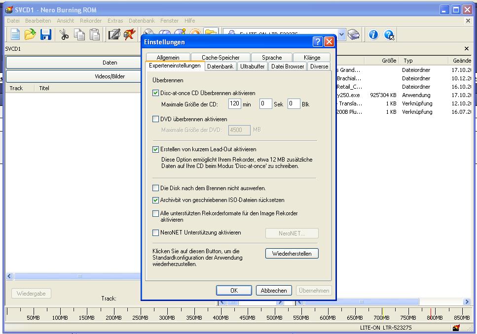Image resolution: width=477 pixels, height=334 pixels.
Task: Save compilation with the floppy disk icon
Action: 46,34
